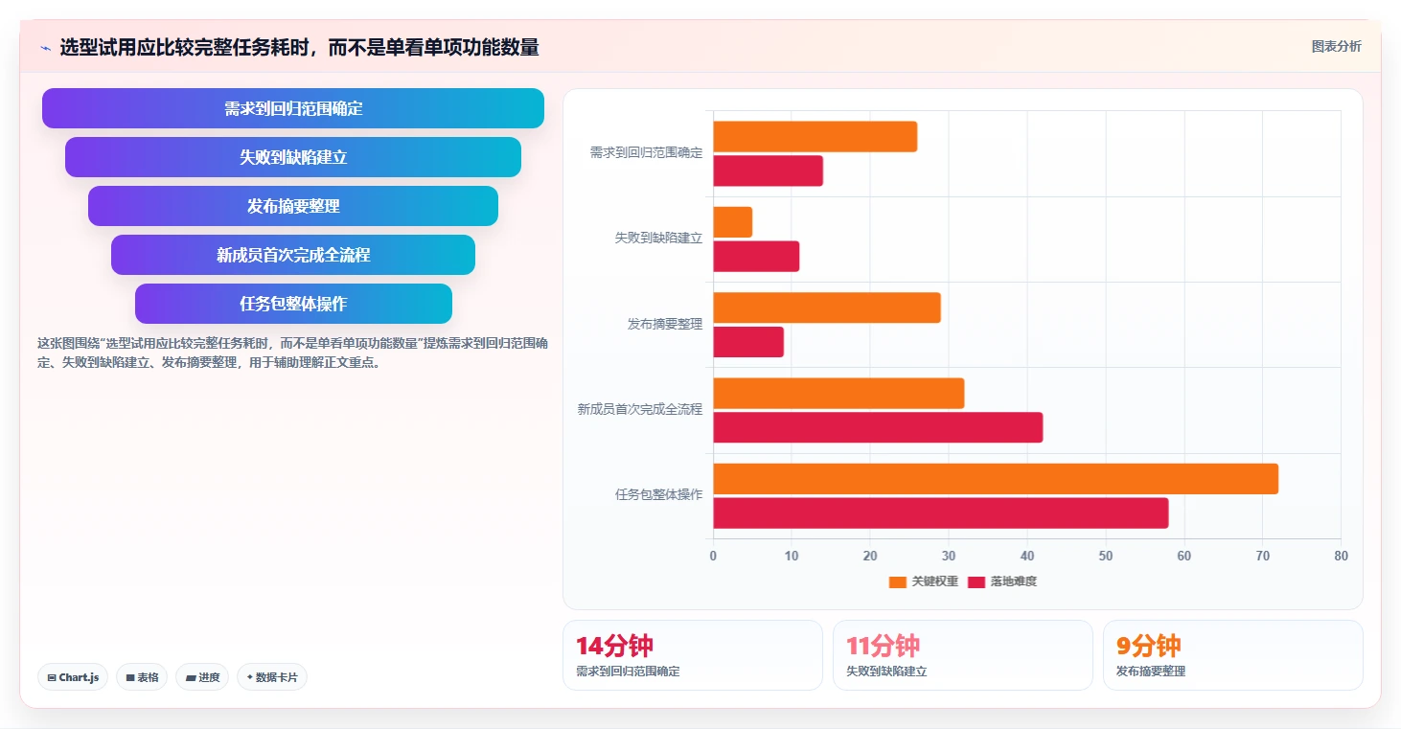Click the chart axis label 任务包整体操作

(658, 494)
